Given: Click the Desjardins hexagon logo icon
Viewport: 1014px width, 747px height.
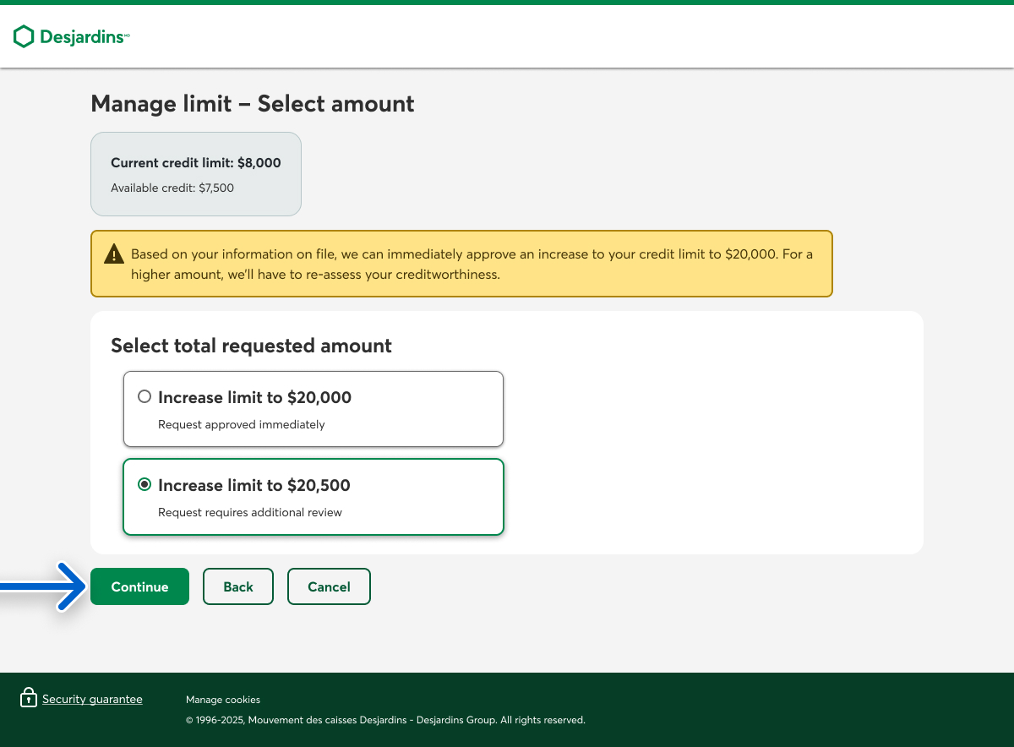Looking at the screenshot, I should pos(24,36).
